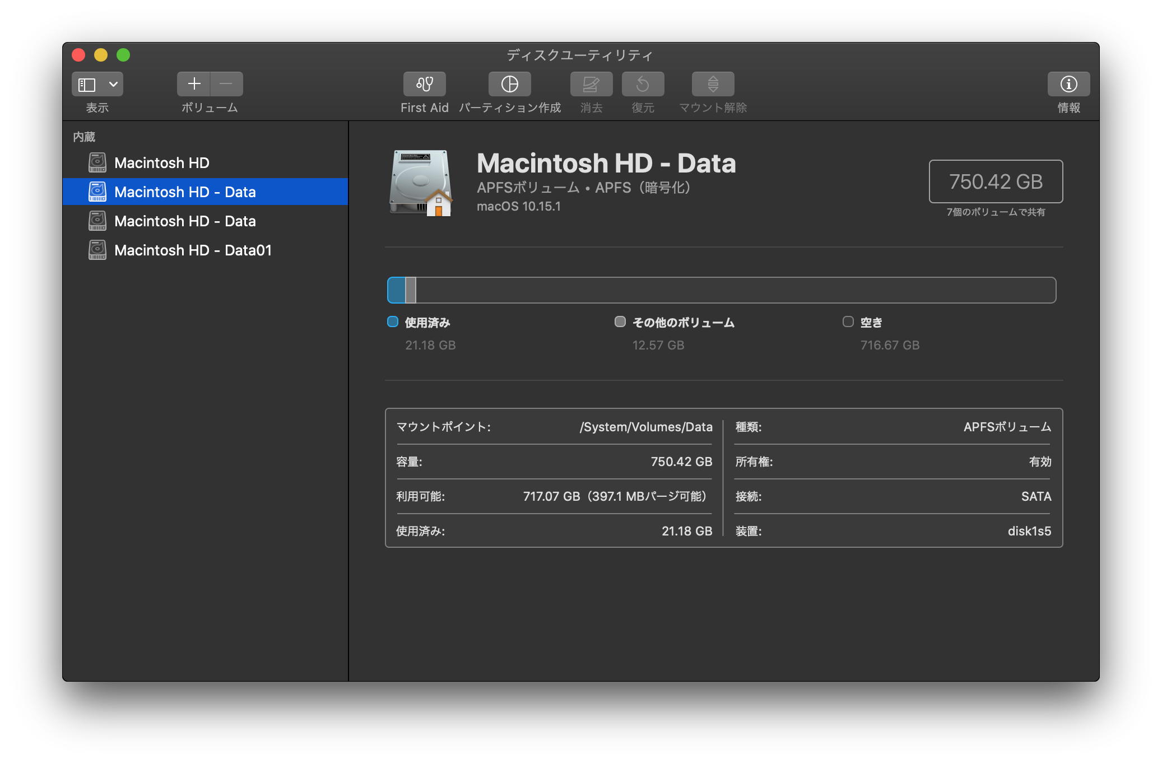This screenshot has height=764, width=1162.
Task: Open the partition creation tool
Action: point(509,84)
